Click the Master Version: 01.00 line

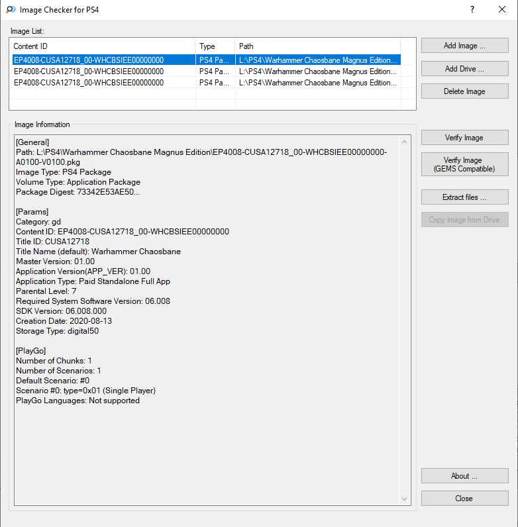(55, 262)
